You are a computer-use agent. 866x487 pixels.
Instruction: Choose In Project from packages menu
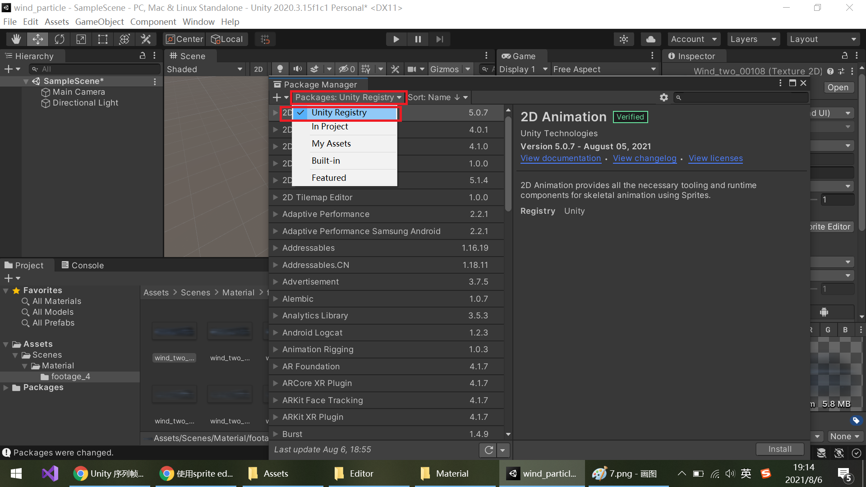pos(330,127)
